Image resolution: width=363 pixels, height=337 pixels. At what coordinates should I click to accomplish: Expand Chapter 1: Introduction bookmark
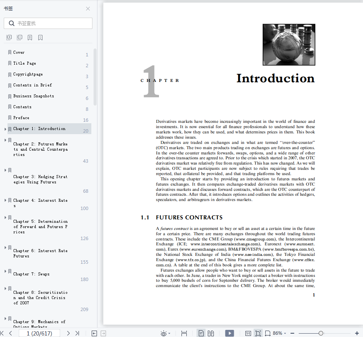5,129
